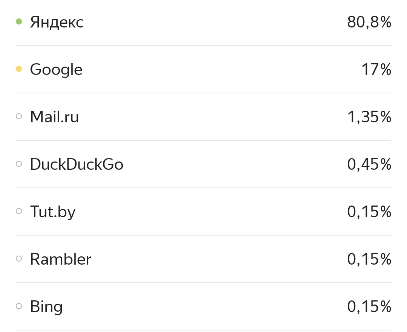Click the yellow dot beside Google
Screen dimensions: 407x332
(19, 69)
